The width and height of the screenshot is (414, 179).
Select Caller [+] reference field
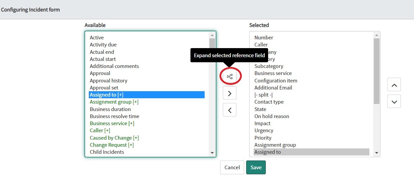click(147, 131)
